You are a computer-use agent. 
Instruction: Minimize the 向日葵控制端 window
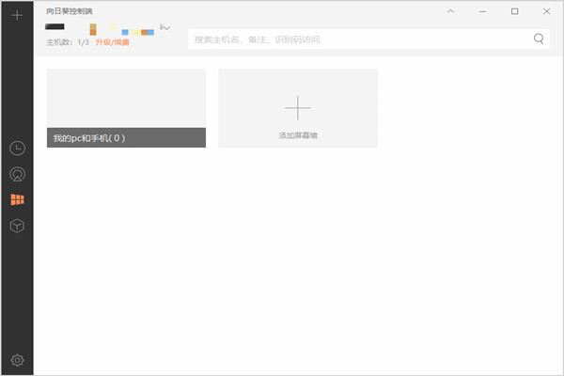click(482, 11)
